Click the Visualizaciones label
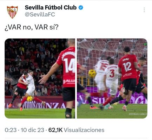The width and height of the screenshot is (152, 140). pyautogui.click(x=84, y=130)
